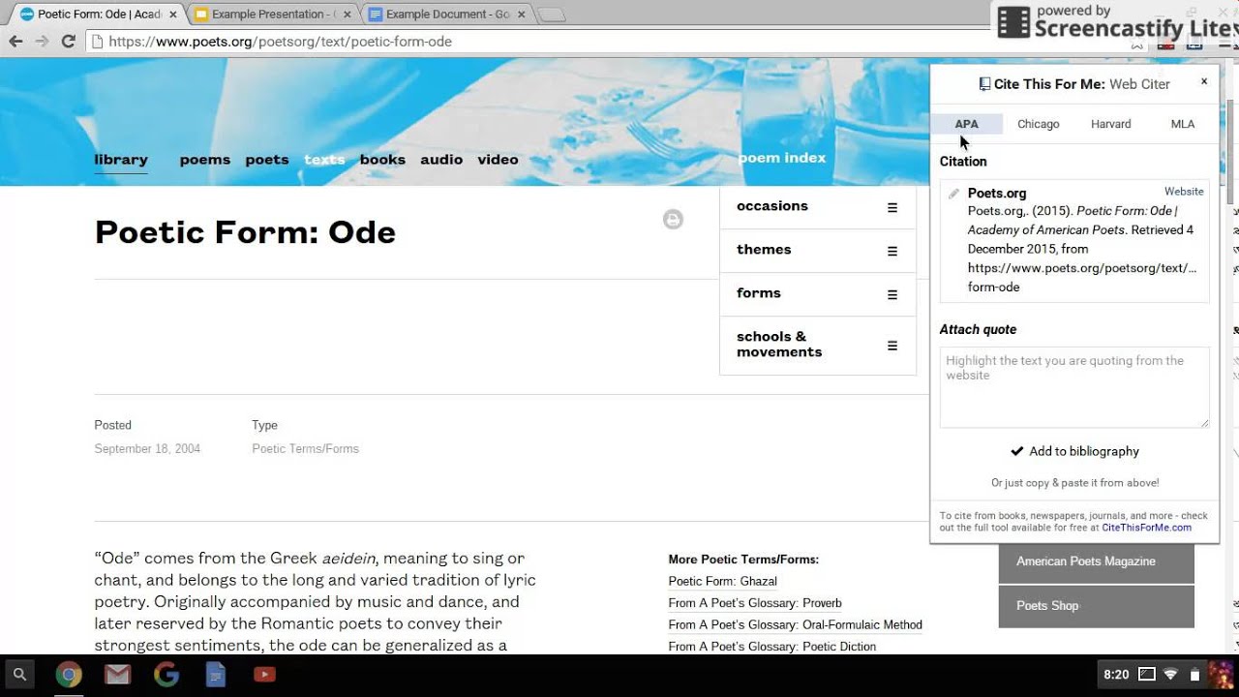Select the Harvard citation style tab

click(x=1110, y=124)
